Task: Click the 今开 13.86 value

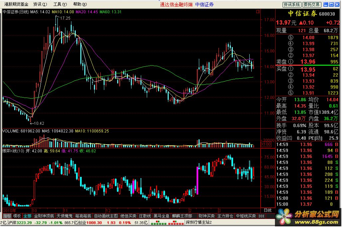Action: click(300, 100)
